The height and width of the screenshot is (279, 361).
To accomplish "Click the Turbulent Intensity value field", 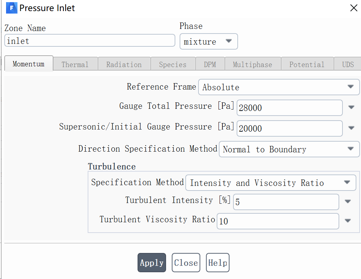I will (x=286, y=202).
